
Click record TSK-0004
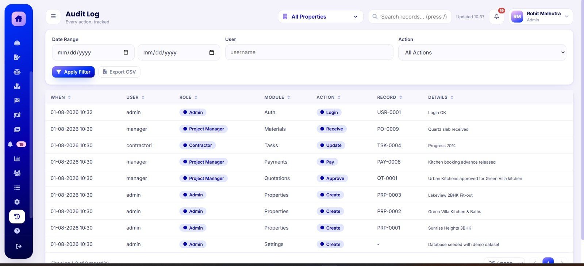(x=389, y=145)
